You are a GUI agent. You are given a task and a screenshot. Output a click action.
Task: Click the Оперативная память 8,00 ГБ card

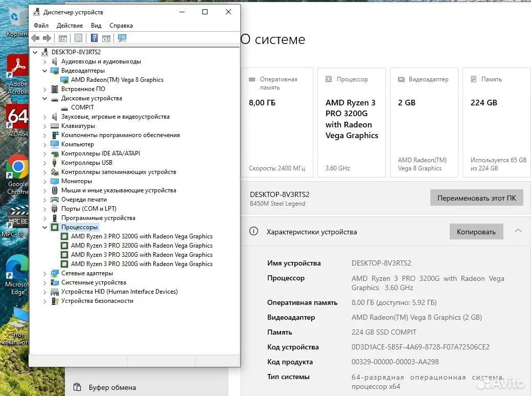point(277,122)
